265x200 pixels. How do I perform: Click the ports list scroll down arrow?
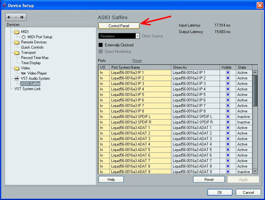click(255, 171)
